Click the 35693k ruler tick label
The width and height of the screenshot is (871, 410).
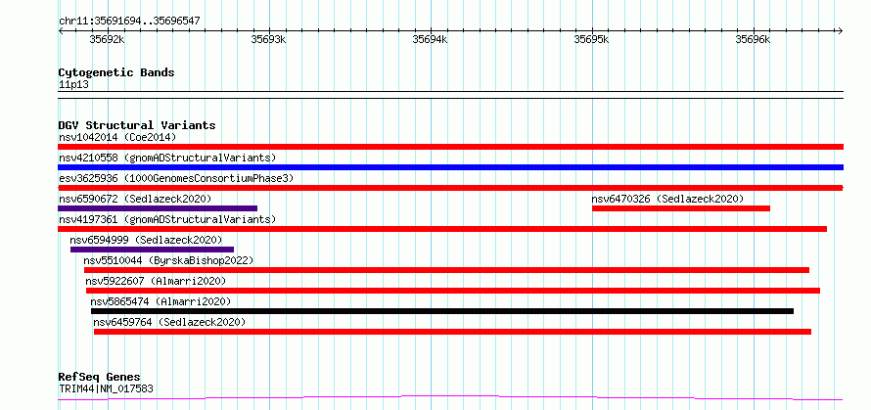[268, 39]
